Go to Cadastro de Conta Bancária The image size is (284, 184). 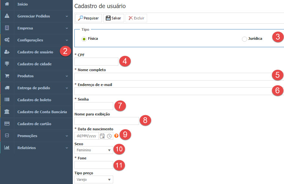point(42,112)
